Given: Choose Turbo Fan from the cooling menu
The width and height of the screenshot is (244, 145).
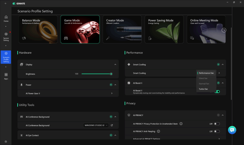Looking at the screenshot, I should click(203, 89).
